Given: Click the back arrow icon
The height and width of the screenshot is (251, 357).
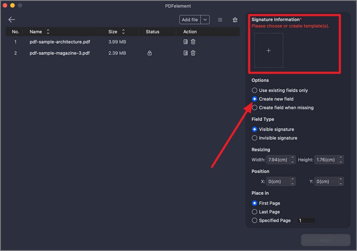Looking at the screenshot, I should (12, 20).
